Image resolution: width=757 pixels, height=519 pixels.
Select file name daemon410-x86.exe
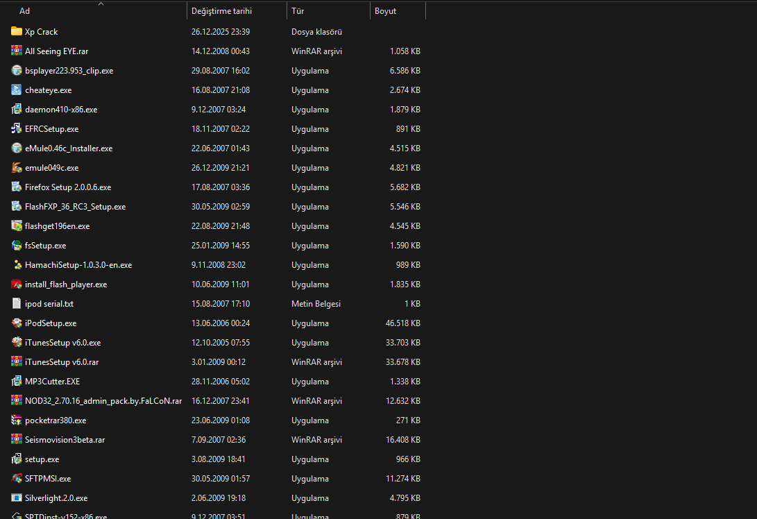[61, 110]
